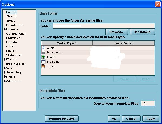Select Searching in the options tree
Viewport: 162px width, 124px height.
[x=13, y=73]
